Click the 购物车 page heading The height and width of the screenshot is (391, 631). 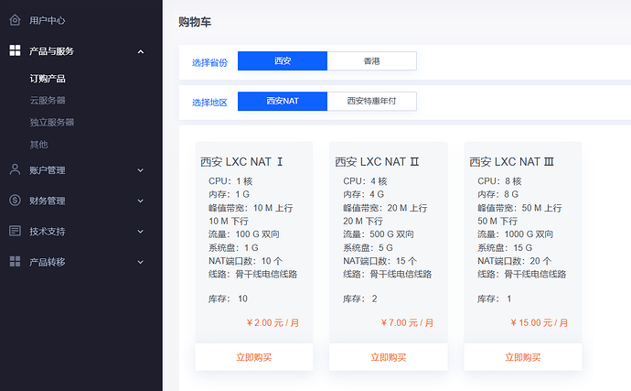[x=195, y=22]
